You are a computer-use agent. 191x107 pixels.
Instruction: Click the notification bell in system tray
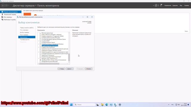point(188,105)
